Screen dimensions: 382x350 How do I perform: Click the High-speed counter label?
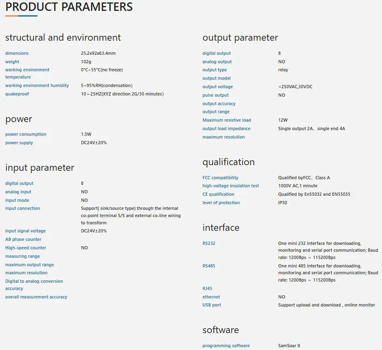tap(25, 248)
